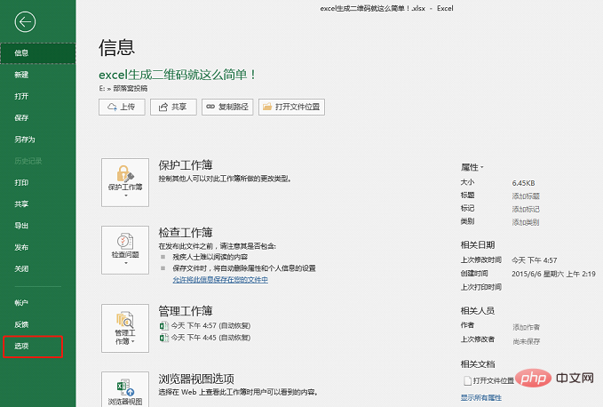Click the back arrow circle icon
Image resolution: width=603 pixels, height=407 pixels.
tap(26, 23)
